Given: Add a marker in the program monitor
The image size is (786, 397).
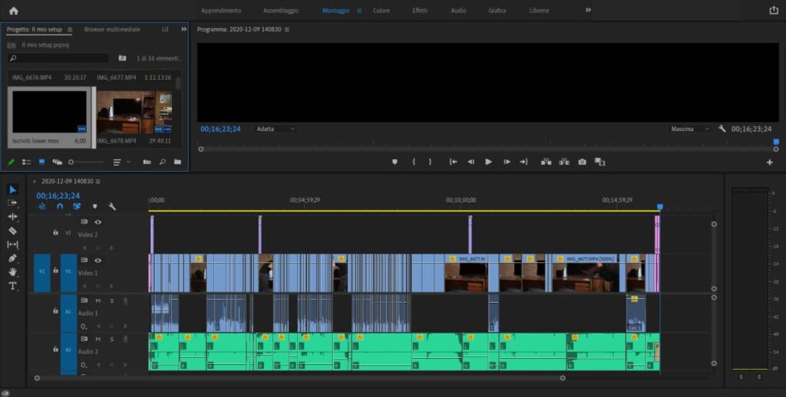Looking at the screenshot, I should click(x=395, y=162).
